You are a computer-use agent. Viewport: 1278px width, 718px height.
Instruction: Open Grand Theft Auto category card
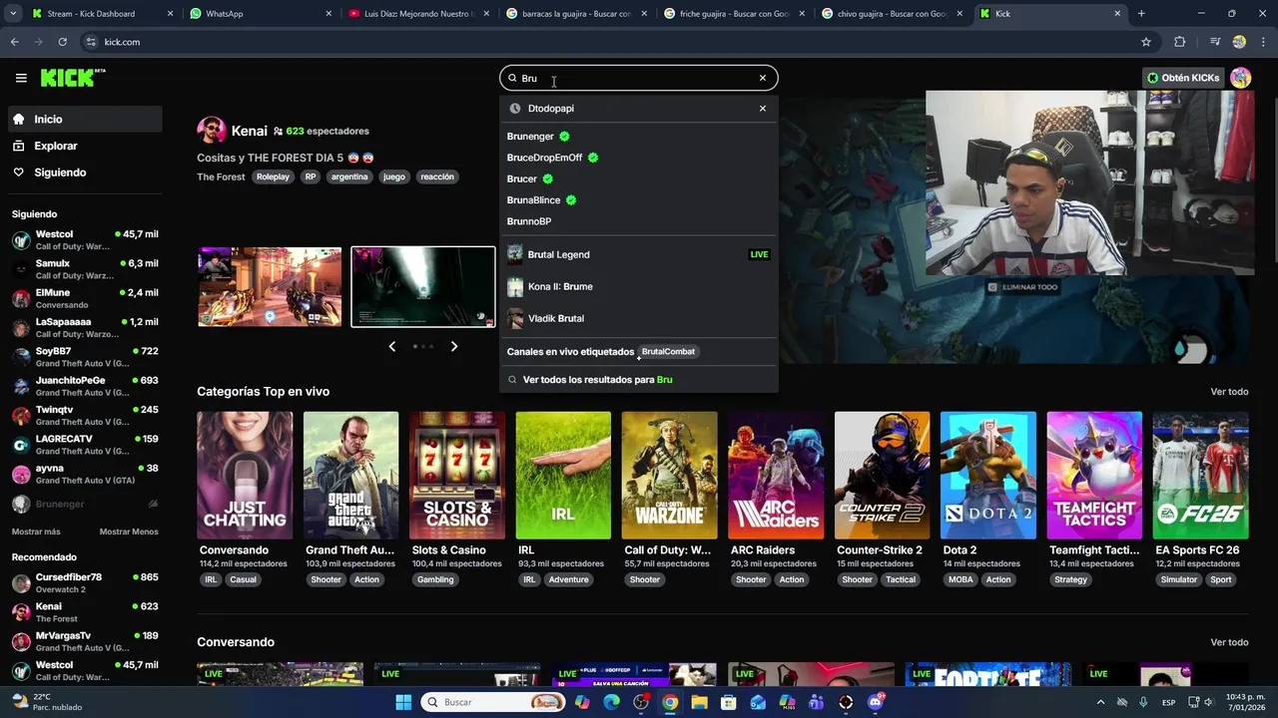(350, 476)
